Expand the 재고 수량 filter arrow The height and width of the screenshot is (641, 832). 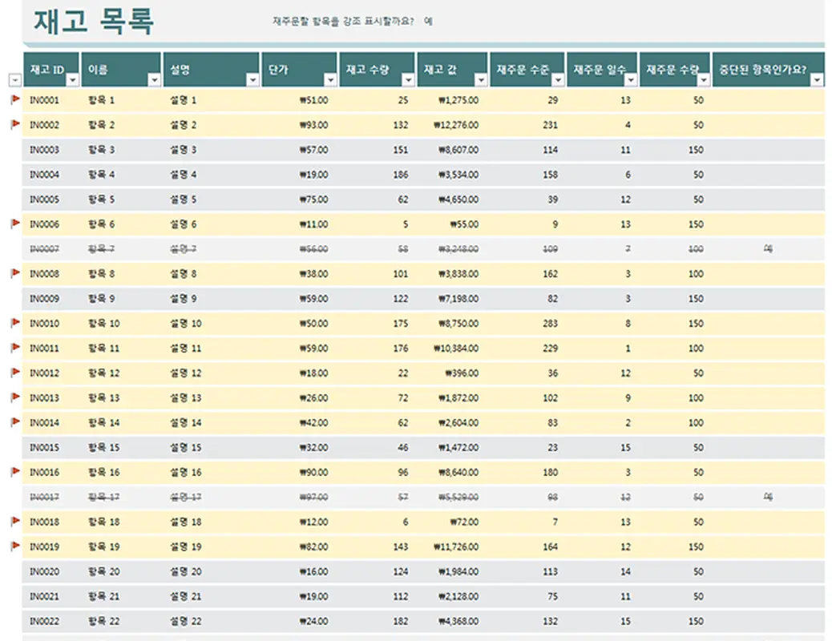pos(408,79)
